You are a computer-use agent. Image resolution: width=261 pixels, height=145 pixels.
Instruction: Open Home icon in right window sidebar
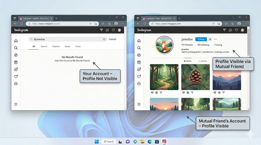(139, 41)
